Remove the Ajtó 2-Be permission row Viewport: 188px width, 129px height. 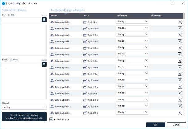click(x=180, y=93)
